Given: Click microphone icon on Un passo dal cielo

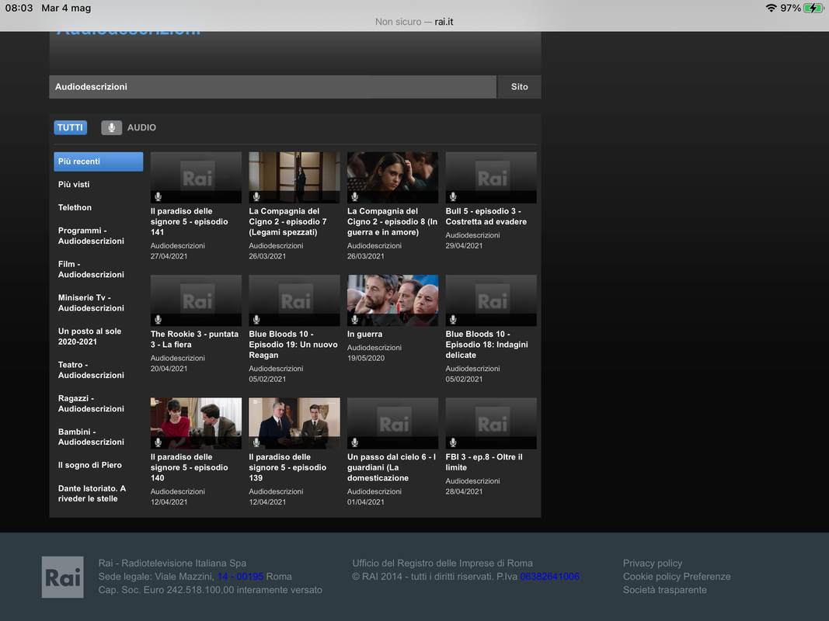Looking at the screenshot, I should click(355, 442).
